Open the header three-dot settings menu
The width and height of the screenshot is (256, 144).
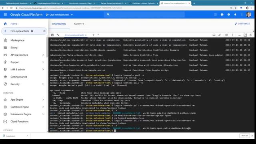[x=242, y=14]
